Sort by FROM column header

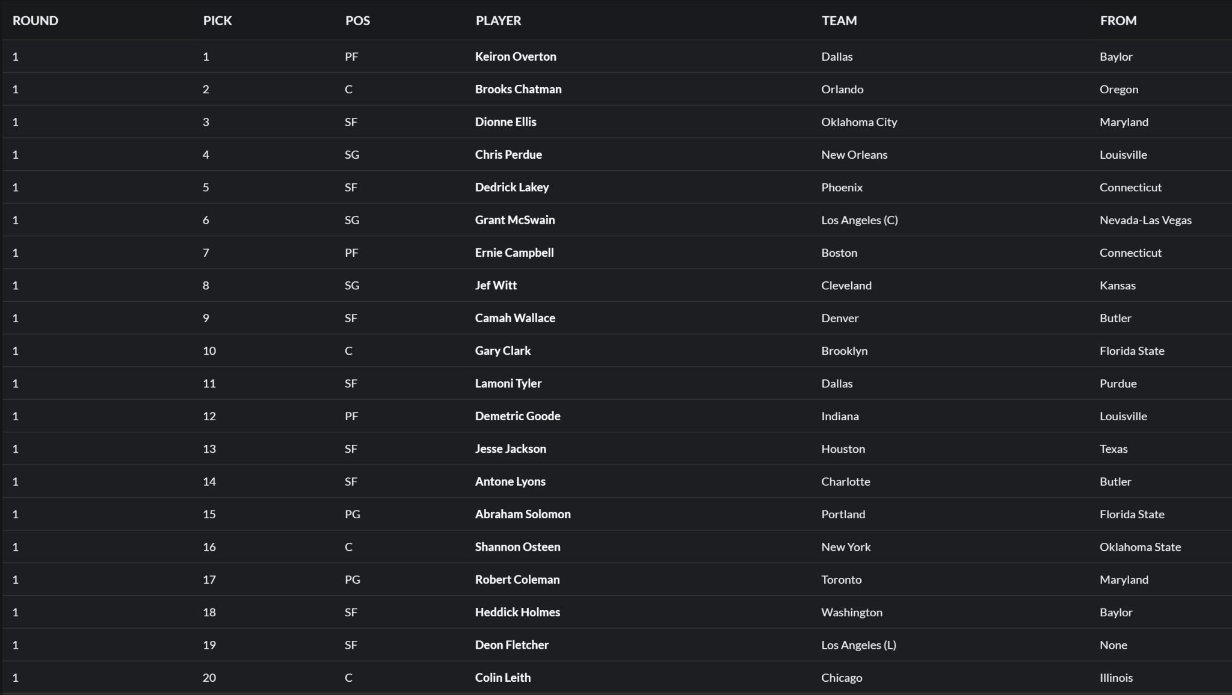point(1118,20)
